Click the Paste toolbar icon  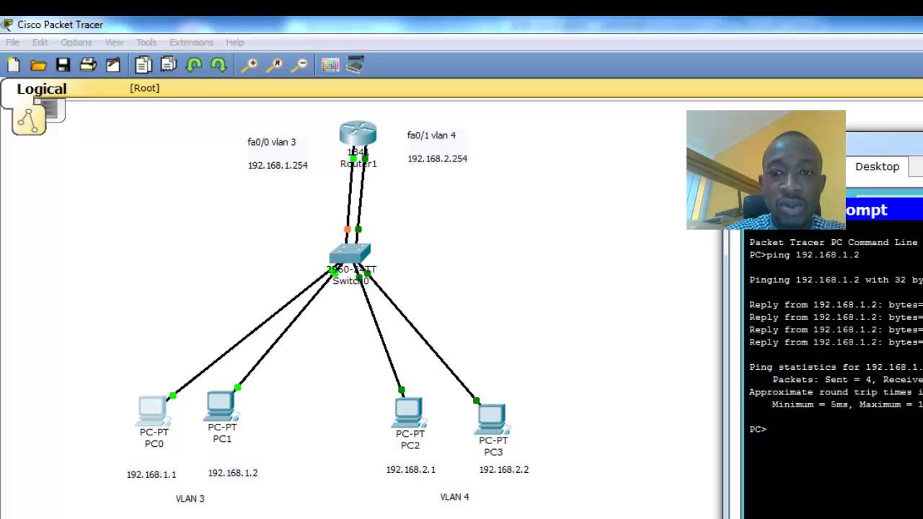coord(169,65)
